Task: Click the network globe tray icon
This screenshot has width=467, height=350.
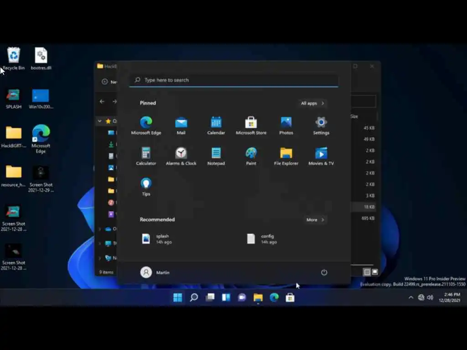Action: point(421,297)
